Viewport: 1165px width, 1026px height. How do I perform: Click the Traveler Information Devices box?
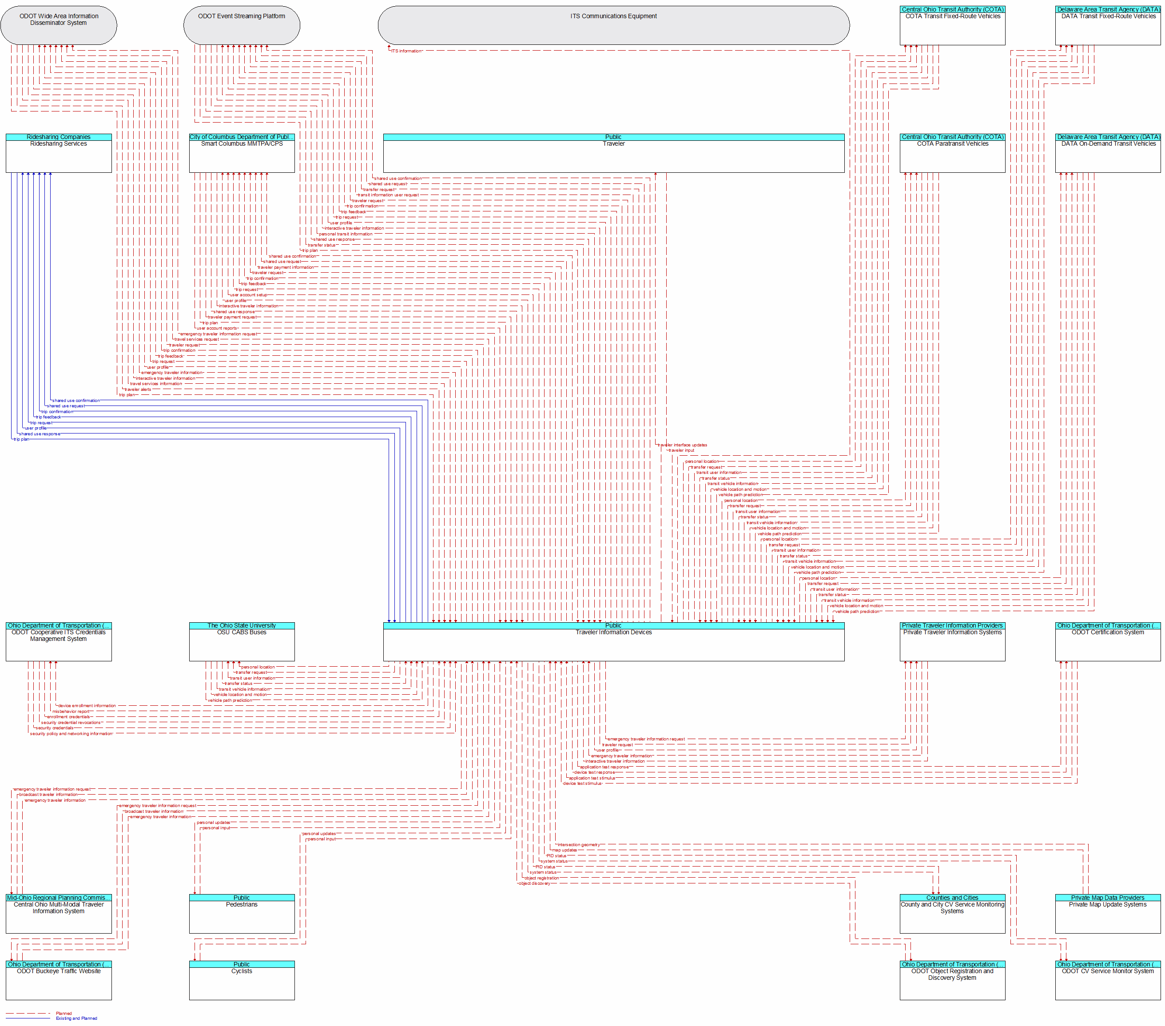point(613,641)
